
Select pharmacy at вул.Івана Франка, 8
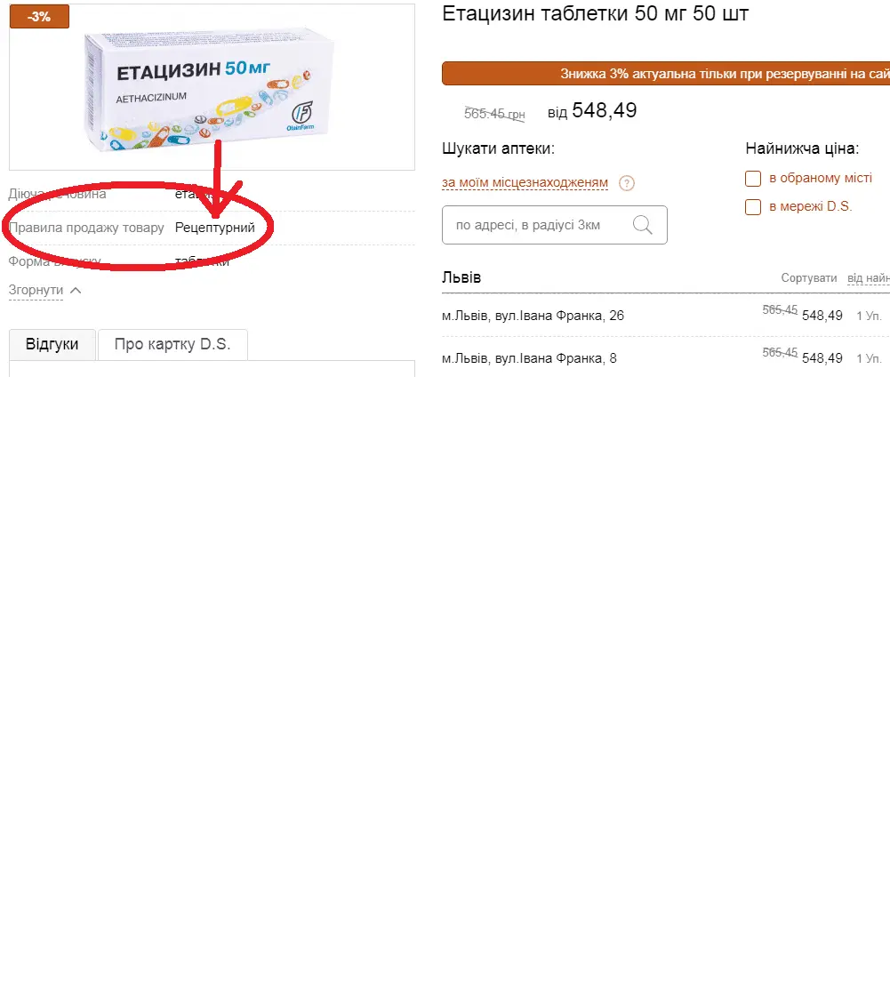point(529,358)
